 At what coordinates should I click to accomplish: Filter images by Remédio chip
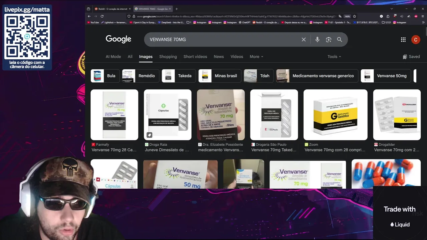[140, 76]
